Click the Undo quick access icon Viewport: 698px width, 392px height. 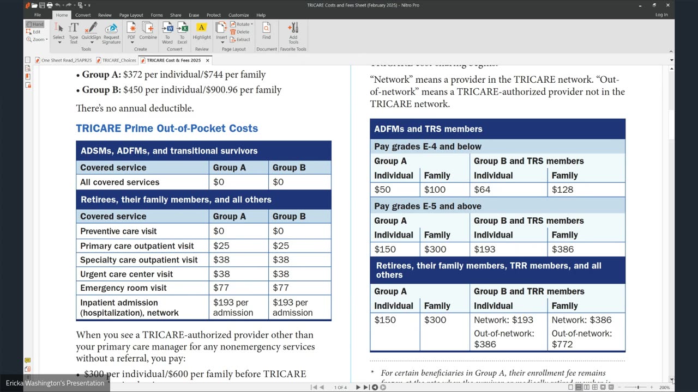57,5
